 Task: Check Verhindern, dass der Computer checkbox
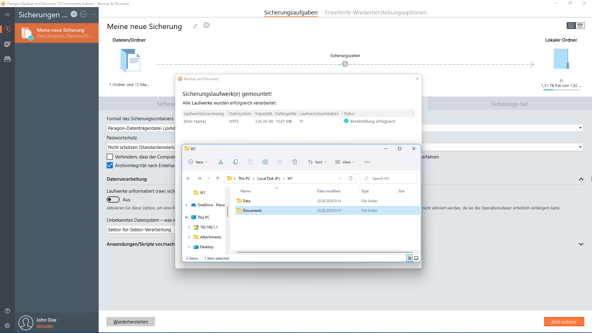click(110, 157)
